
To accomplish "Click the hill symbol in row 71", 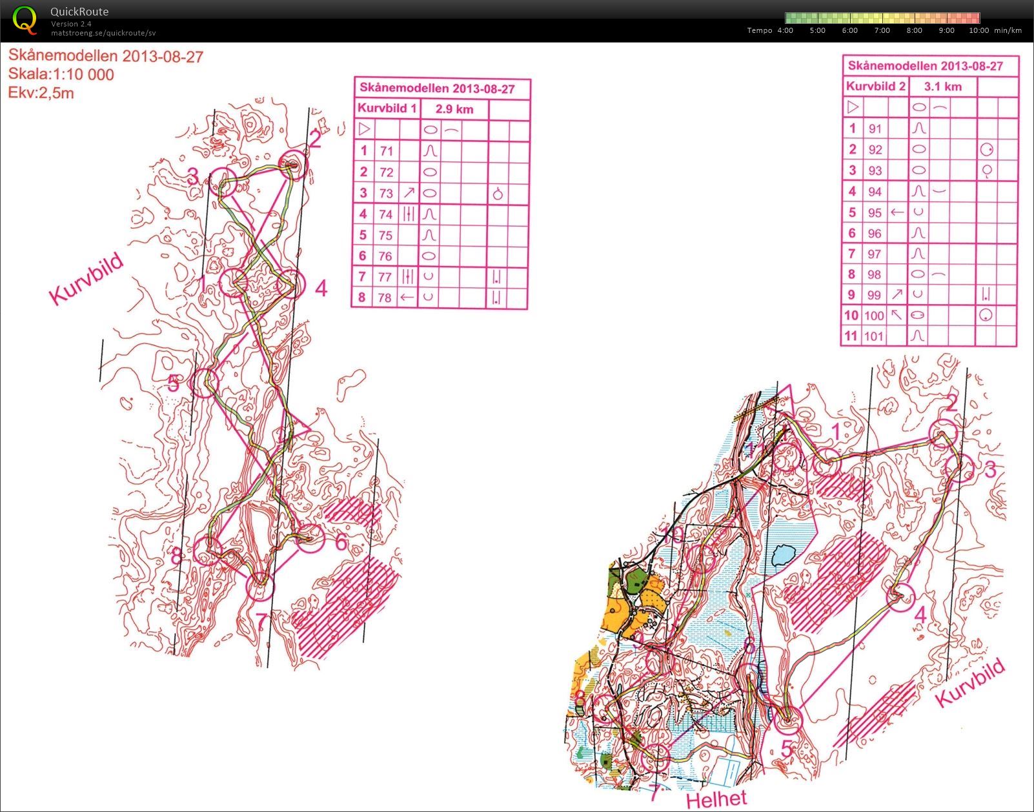I will [430, 151].
